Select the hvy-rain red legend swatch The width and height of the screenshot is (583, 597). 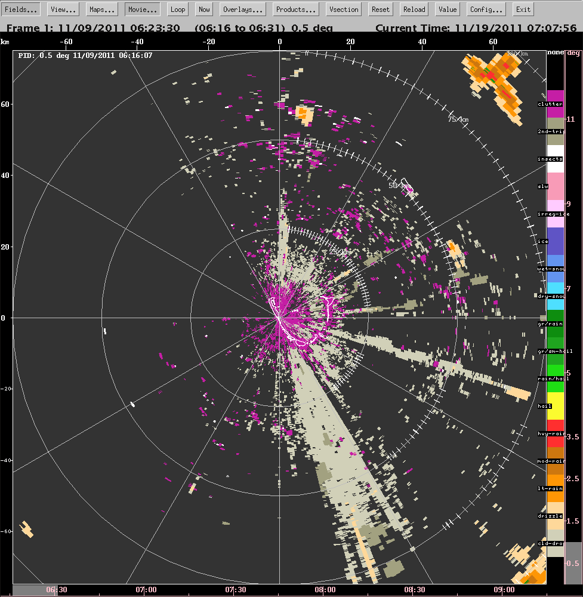point(555,433)
